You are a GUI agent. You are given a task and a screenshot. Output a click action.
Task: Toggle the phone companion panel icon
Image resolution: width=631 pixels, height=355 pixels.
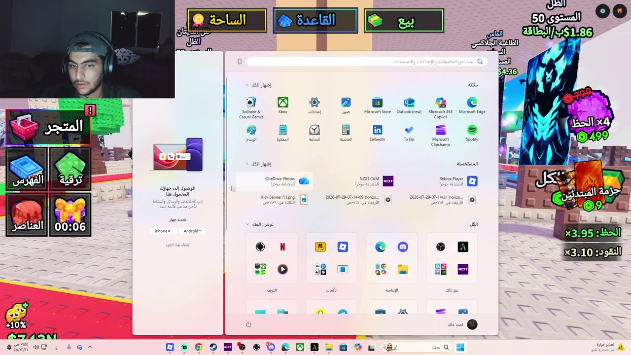tap(240, 62)
